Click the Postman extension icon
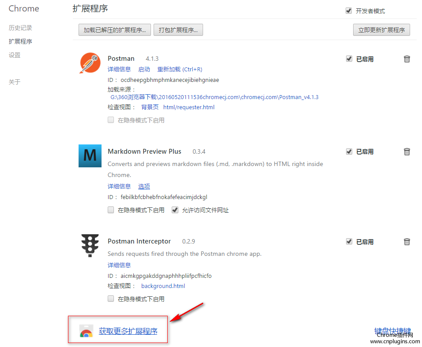 (x=90, y=63)
